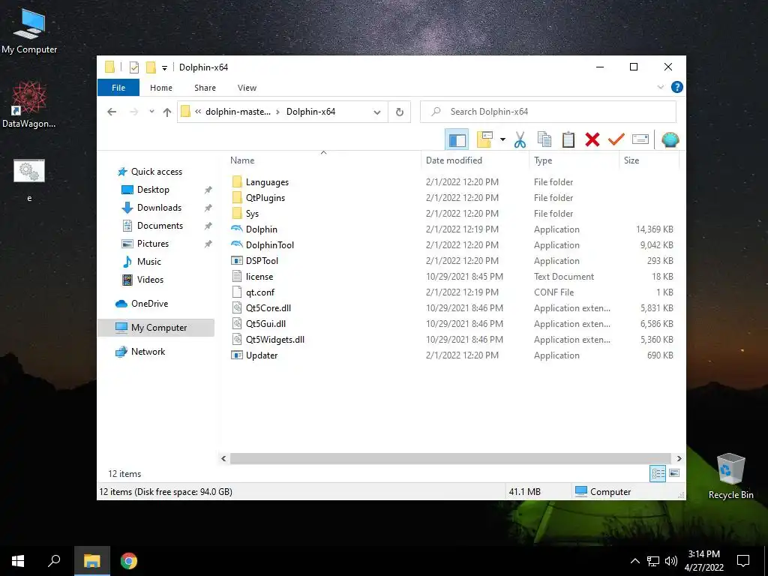Open Network in the navigation pane
The height and width of the screenshot is (576, 768).
[148, 352]
